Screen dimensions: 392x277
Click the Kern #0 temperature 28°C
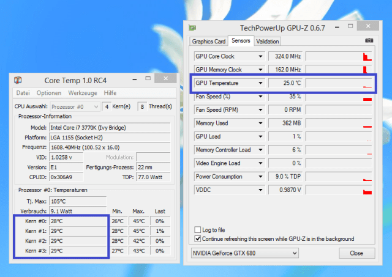(78, 221)
